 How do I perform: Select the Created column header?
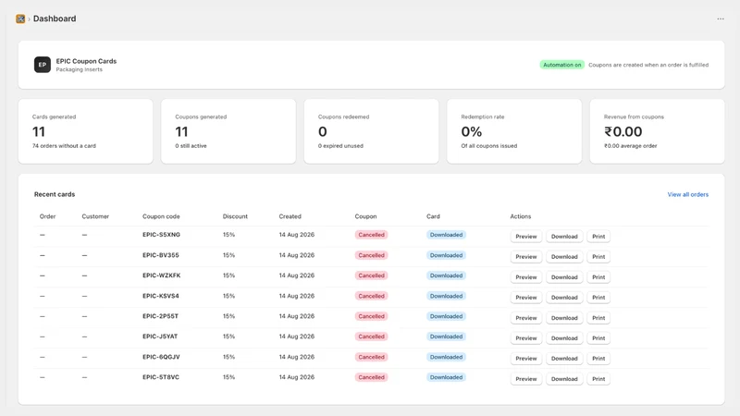click(x=290, y=216)
